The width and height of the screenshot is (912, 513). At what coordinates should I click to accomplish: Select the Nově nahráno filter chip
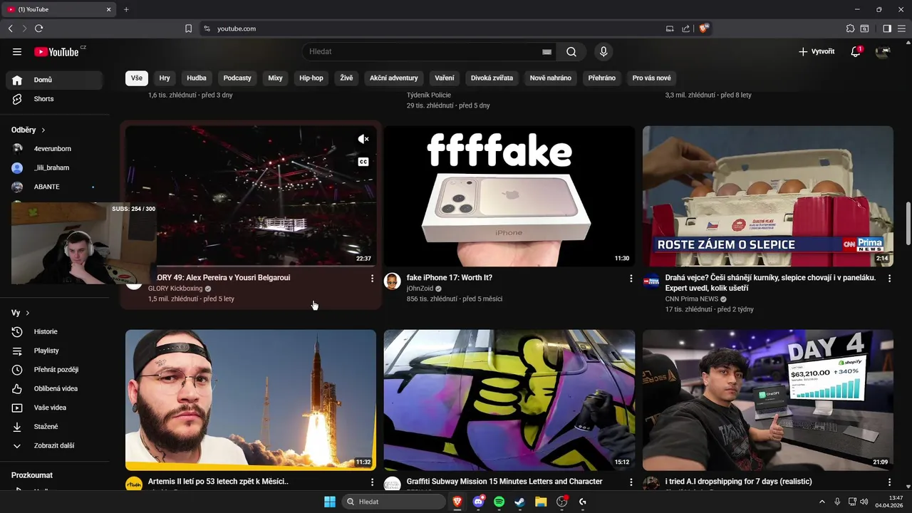551,78
